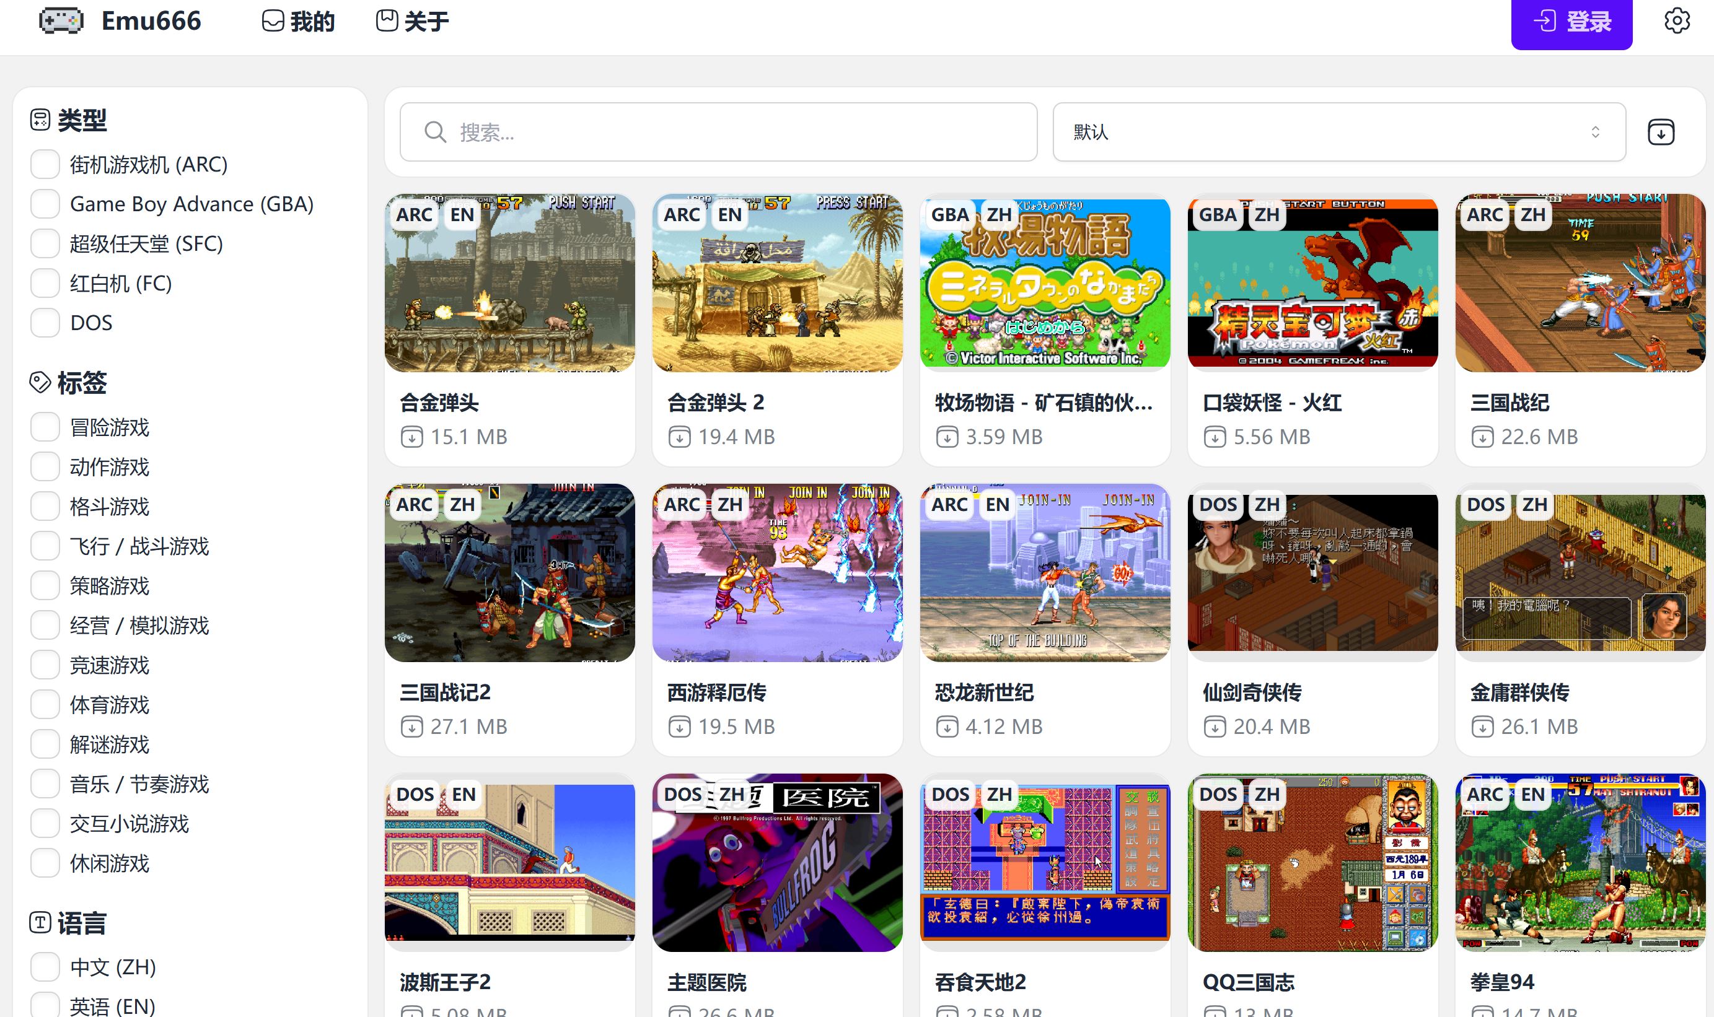This screenshot has height=1017, width=1714.
Task: Click download icon for 合金弹头 15.1 MB
Action: [412, 437]
